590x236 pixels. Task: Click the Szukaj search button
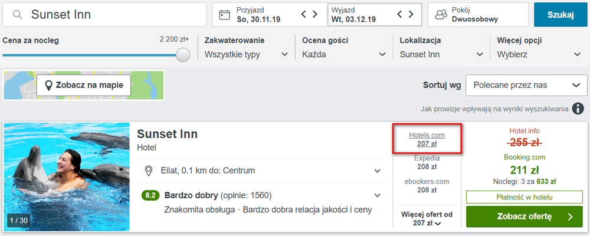[560, 15]
